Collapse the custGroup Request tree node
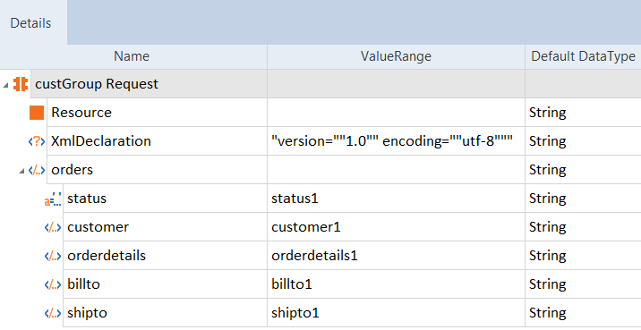 5,85
